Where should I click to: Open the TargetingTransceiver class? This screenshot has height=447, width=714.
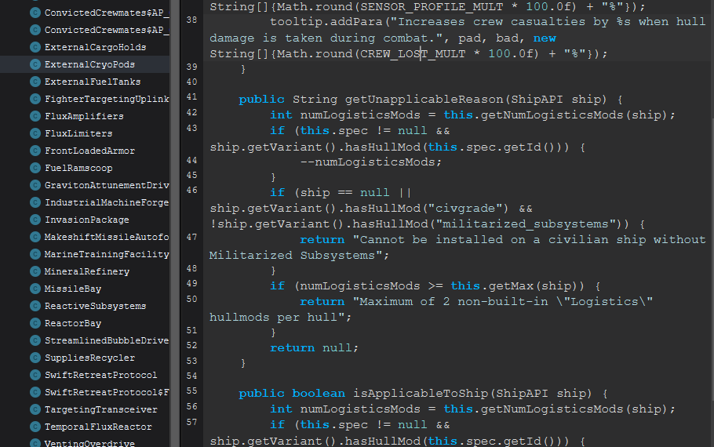[x=100, y=409]
